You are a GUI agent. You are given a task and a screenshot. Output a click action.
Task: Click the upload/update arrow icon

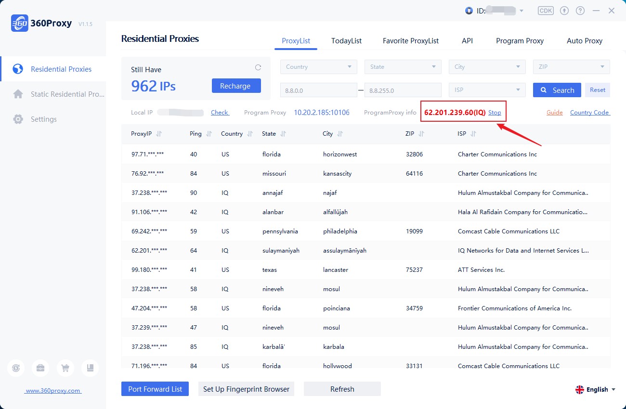[564, 11]
